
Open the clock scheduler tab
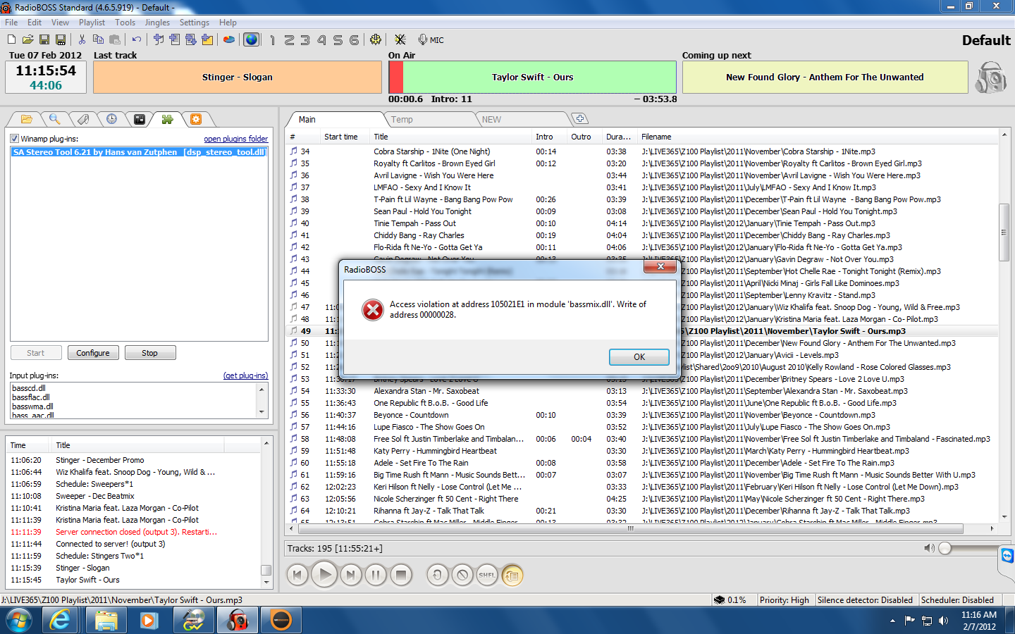pos(111,119)
